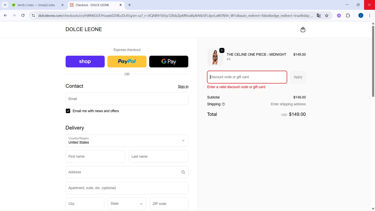Image resolution: width=375 pixels, height=211 pixels.
Task: Click the page vertical scrollbar thumb
Action: click(373, 61)
